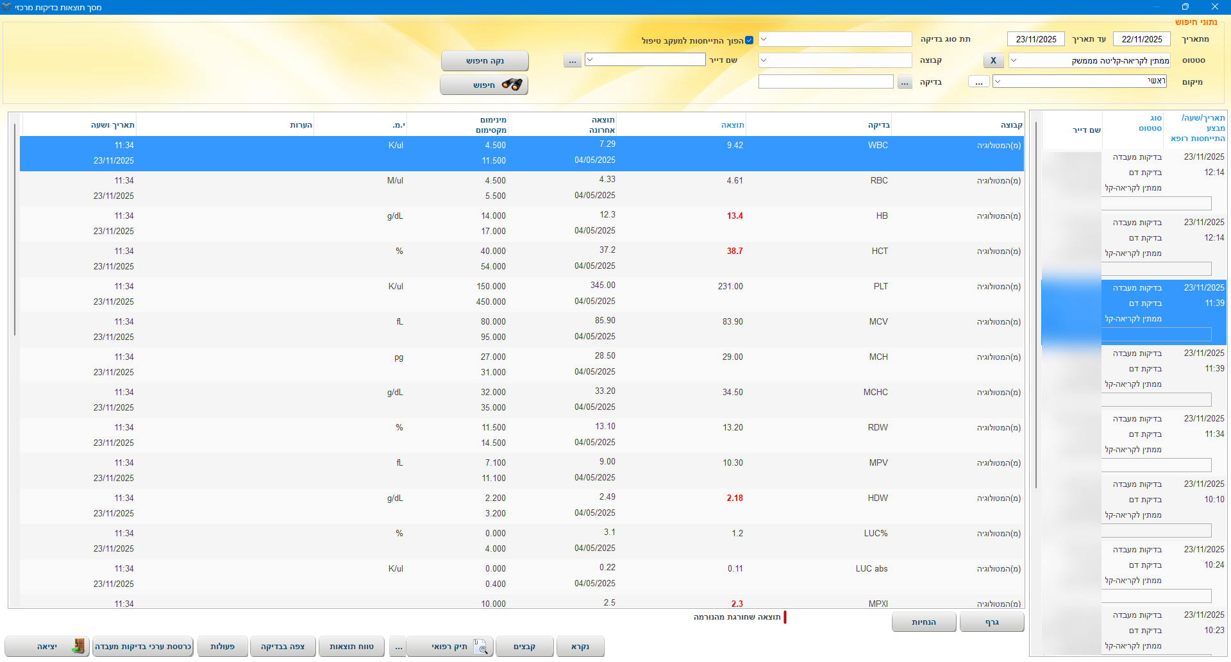Click ellipsis button beside test input field

pos(905,82)
